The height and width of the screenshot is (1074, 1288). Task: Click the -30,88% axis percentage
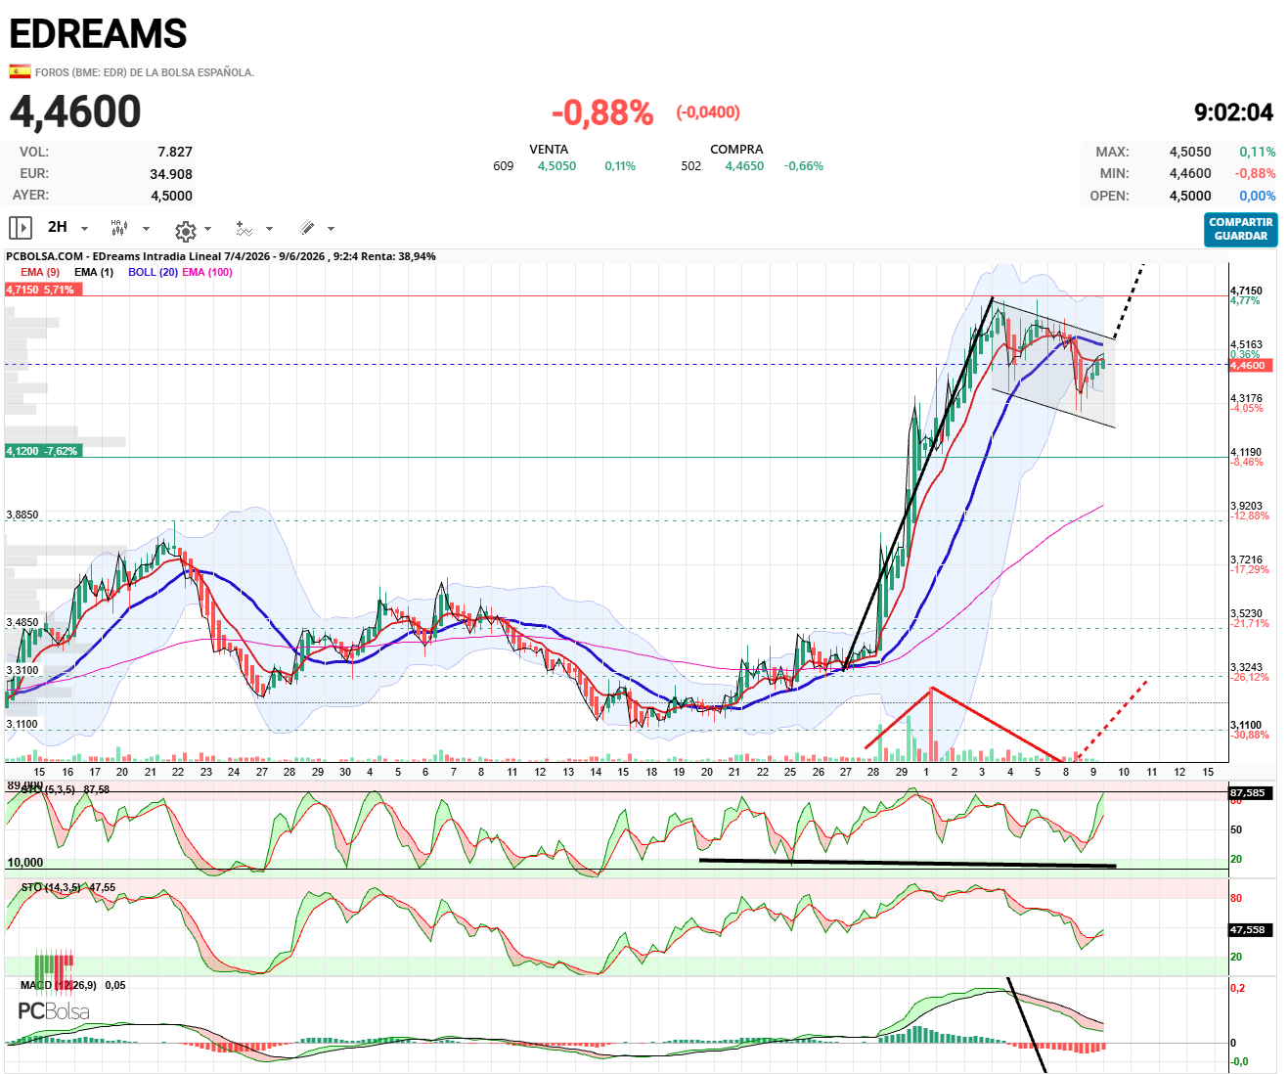pos(1249,735)
